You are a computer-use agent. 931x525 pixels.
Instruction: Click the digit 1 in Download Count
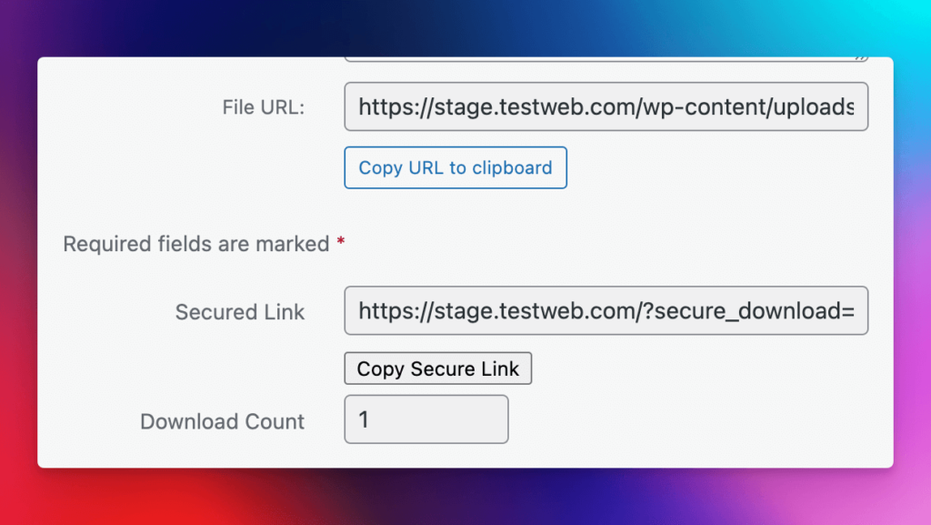pyautogui.click(x=364, y=419)
